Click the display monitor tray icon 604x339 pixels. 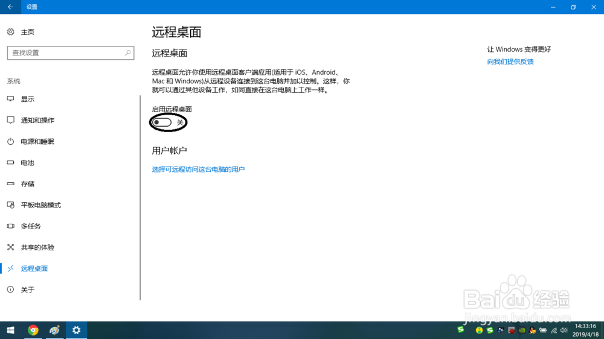(500, 330)
